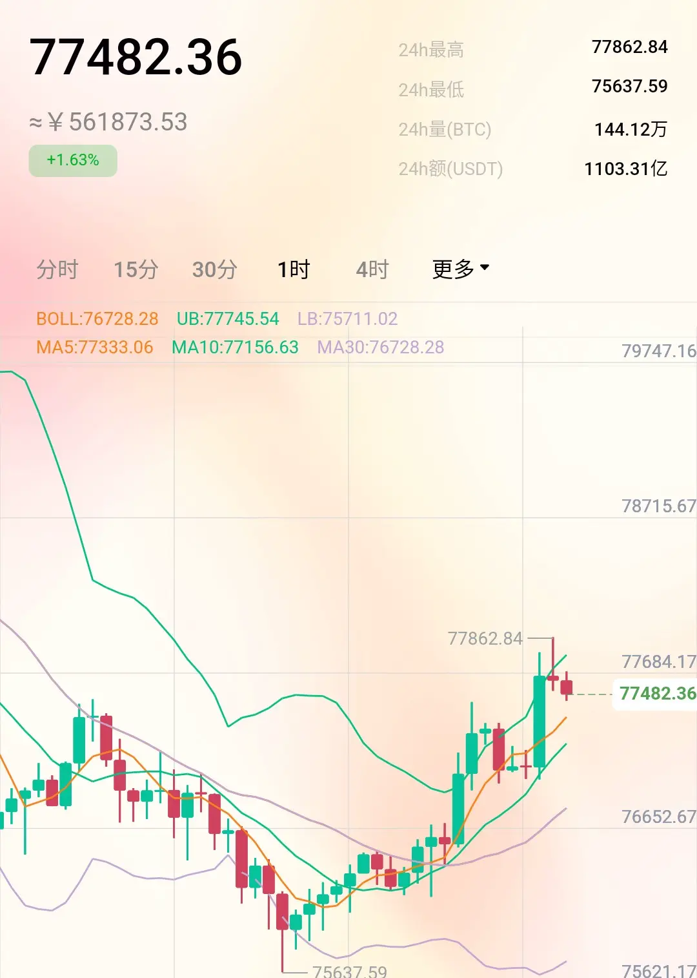Tap the MA10:77156.63 indicator label

[x=235, y=347]
